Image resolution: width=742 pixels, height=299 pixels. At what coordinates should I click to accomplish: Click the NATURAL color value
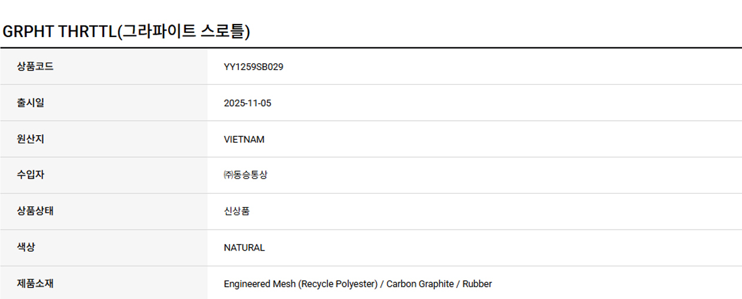pyautogui.click(x=244, y=248)
